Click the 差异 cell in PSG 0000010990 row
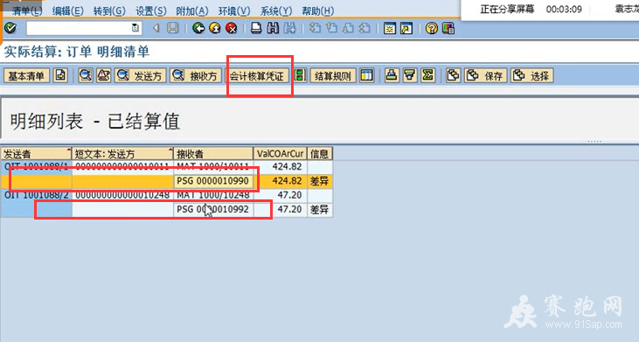This screenshot has width=639, height=342. click(320, 180)
